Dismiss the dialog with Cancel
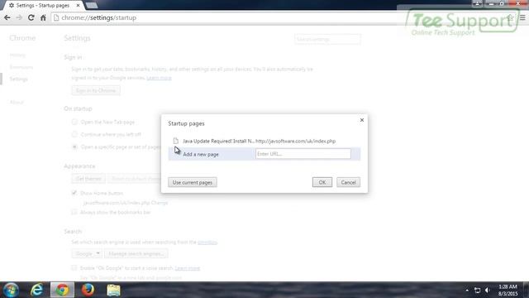529x298 pixels. (x=348, y=182)
